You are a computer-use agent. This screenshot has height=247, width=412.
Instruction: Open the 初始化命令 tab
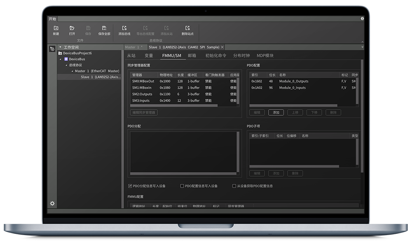[215, 56]
